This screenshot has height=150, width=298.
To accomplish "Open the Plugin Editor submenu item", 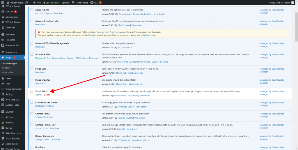I will coord(8,73).
